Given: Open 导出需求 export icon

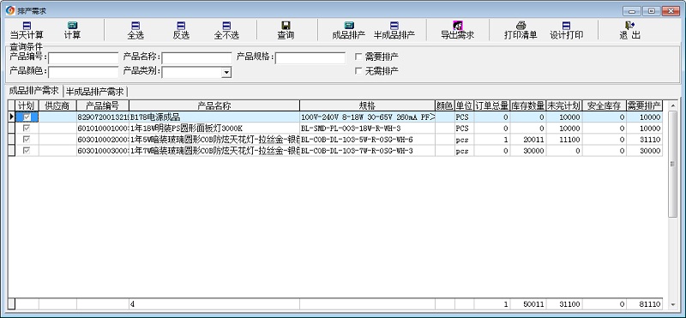Looking at the screenshot, I should click(x=458, y=26).
